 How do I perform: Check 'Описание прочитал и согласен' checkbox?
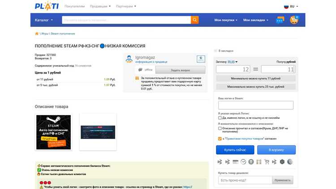220,129
